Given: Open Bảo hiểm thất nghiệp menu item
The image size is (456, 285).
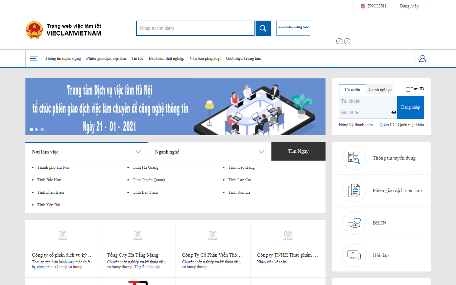Looking at the screenshot, I should pyautogui.click(x=167, y=58).
